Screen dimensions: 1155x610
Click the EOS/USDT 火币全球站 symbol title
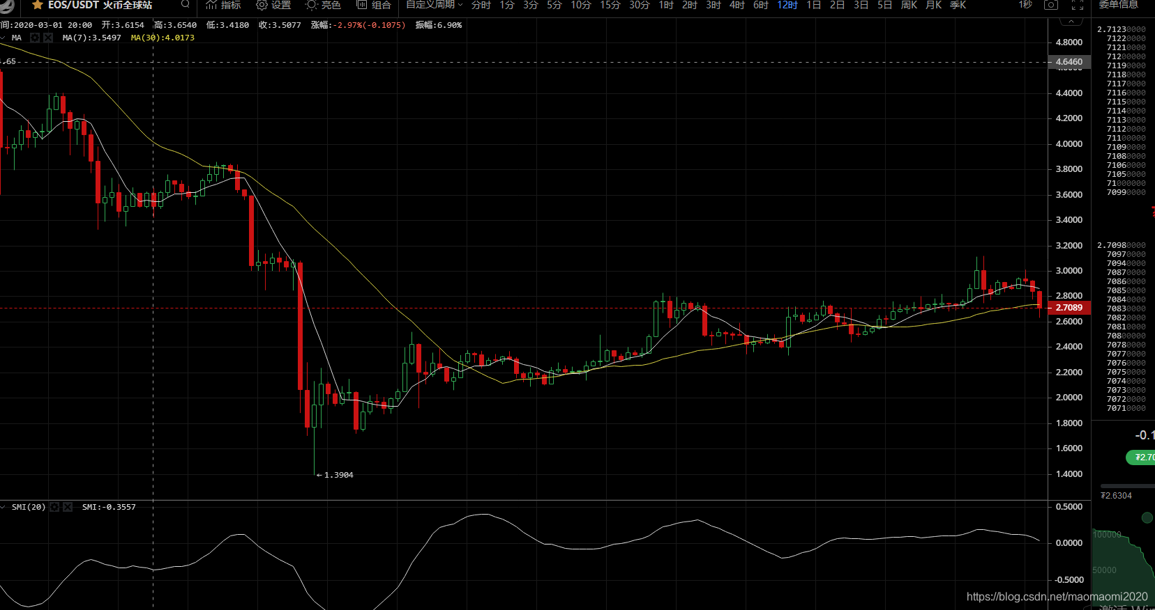(x=100, y=5)
